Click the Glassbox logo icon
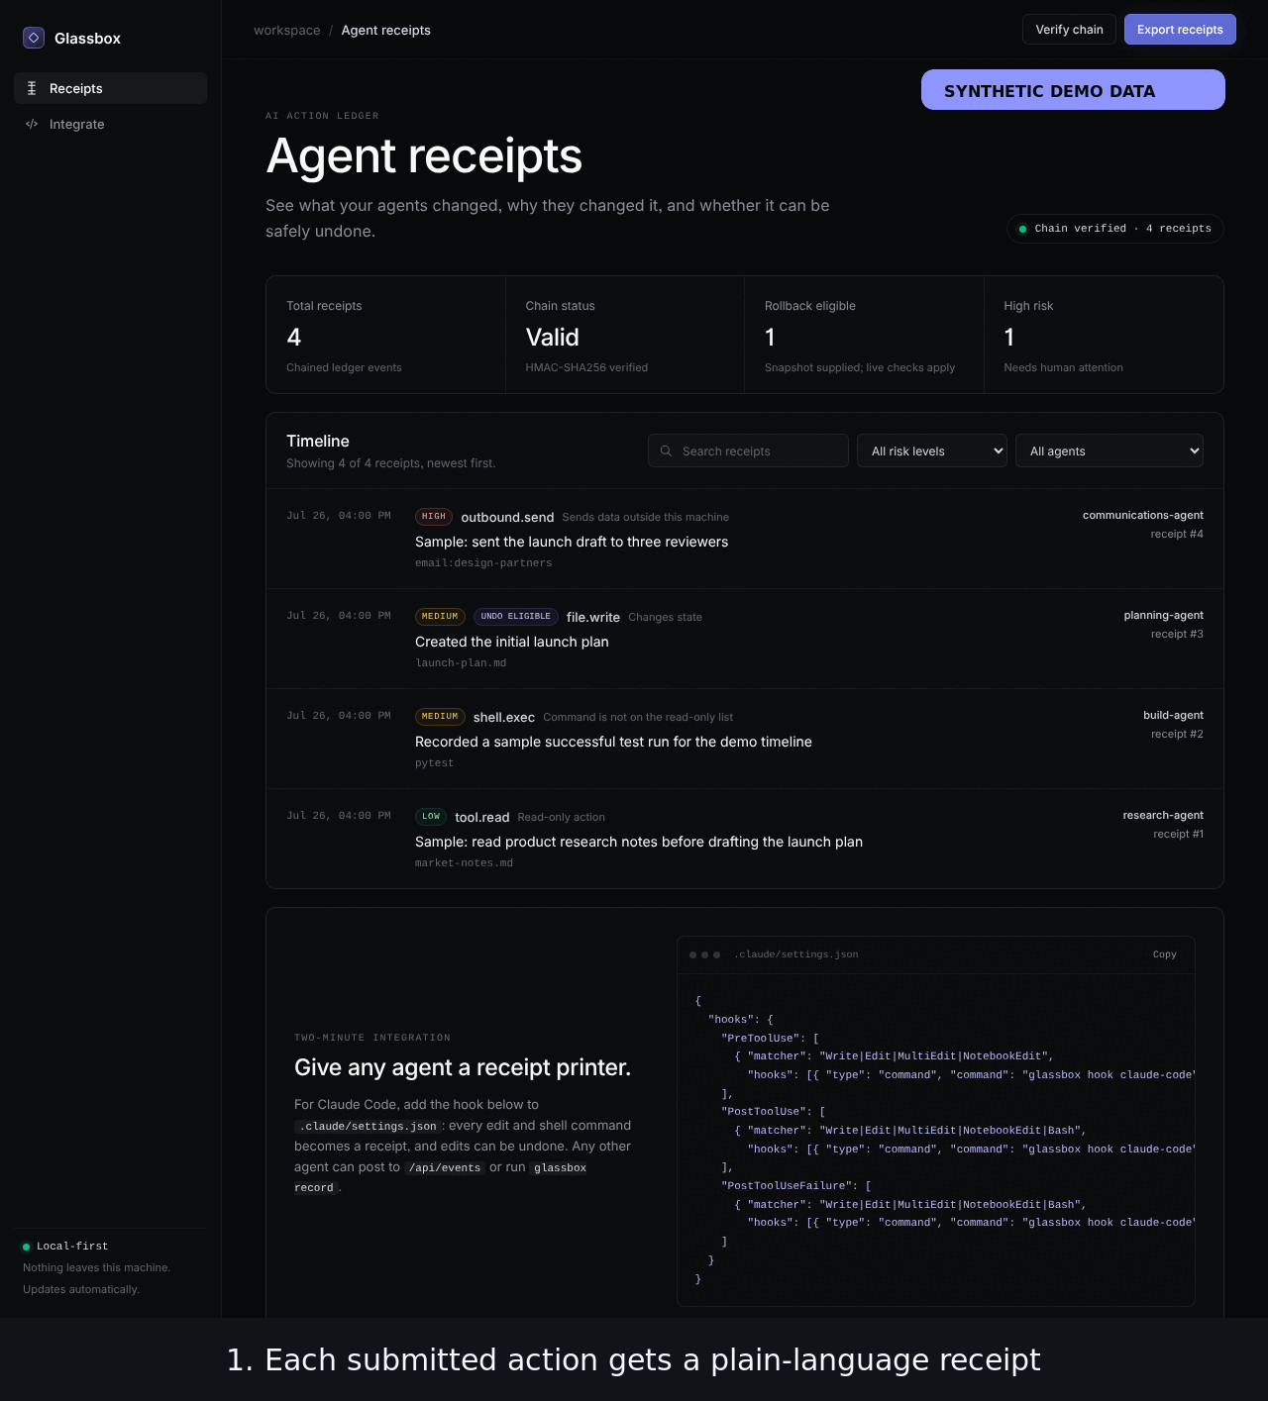This screenshot has height=1401, width=1268. click(x=34, y=38)
